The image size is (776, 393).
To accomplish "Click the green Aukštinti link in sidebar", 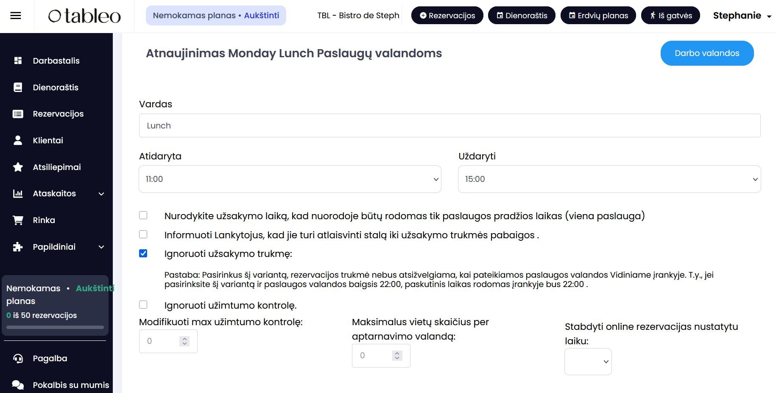I will pyautogui.click(x=95, y=288).
